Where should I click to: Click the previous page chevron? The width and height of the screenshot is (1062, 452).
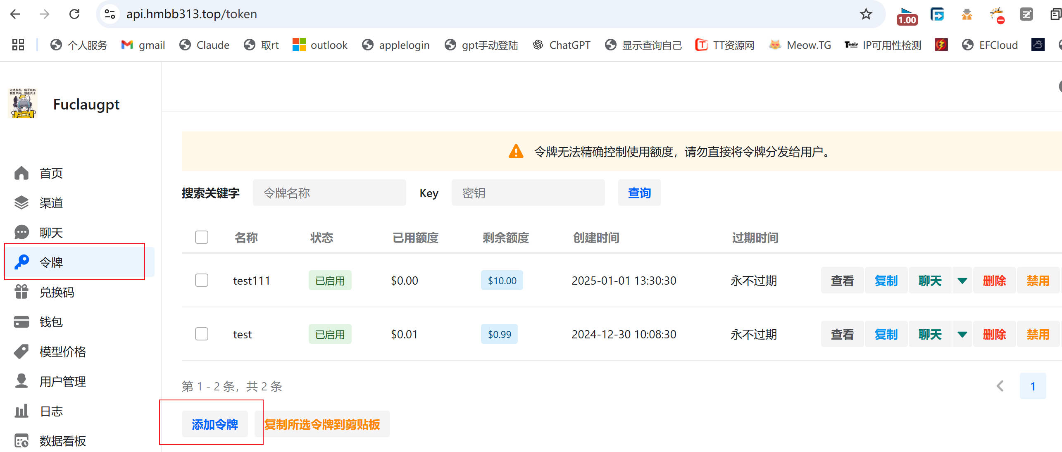tap(1000, 386)
